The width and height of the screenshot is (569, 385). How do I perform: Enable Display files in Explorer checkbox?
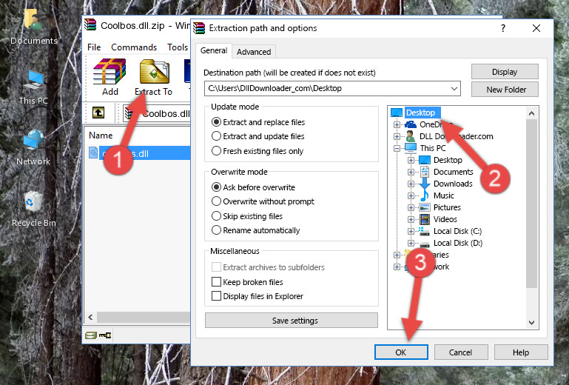coord(216,296)
